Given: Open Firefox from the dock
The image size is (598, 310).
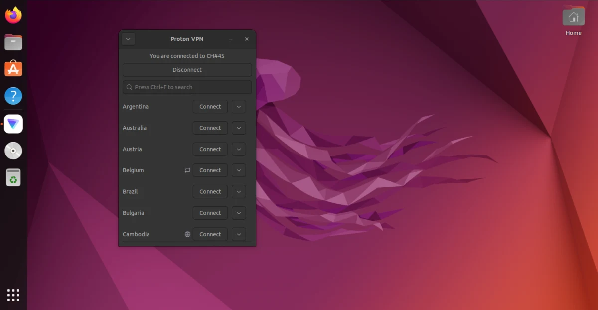Looking at the screenshot, I should coord(13,15).
